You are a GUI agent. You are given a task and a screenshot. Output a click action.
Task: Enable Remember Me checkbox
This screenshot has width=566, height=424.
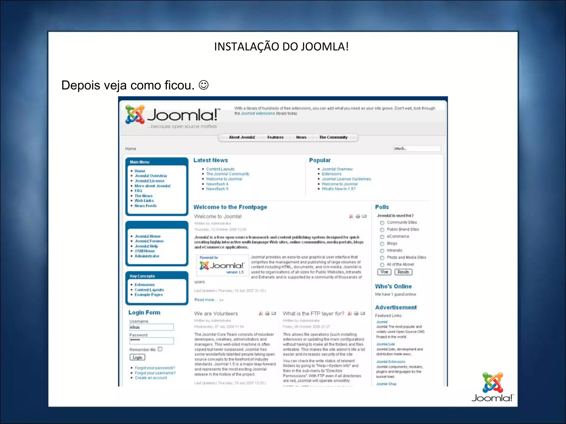pyautogui.click(x=160, y=349)
